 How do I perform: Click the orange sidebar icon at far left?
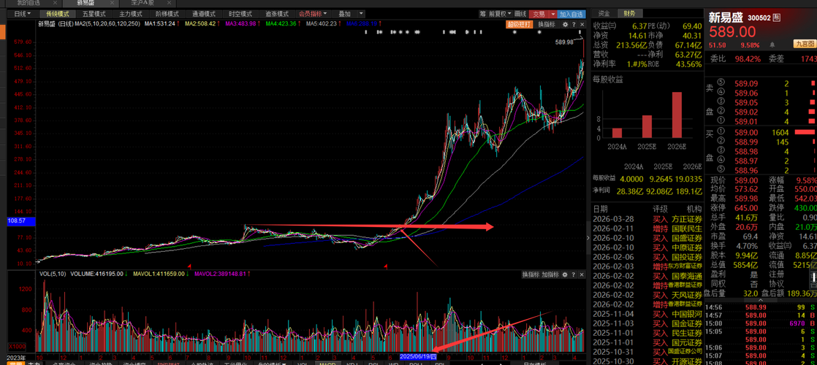pyautogui.click(x=3, y=32)
